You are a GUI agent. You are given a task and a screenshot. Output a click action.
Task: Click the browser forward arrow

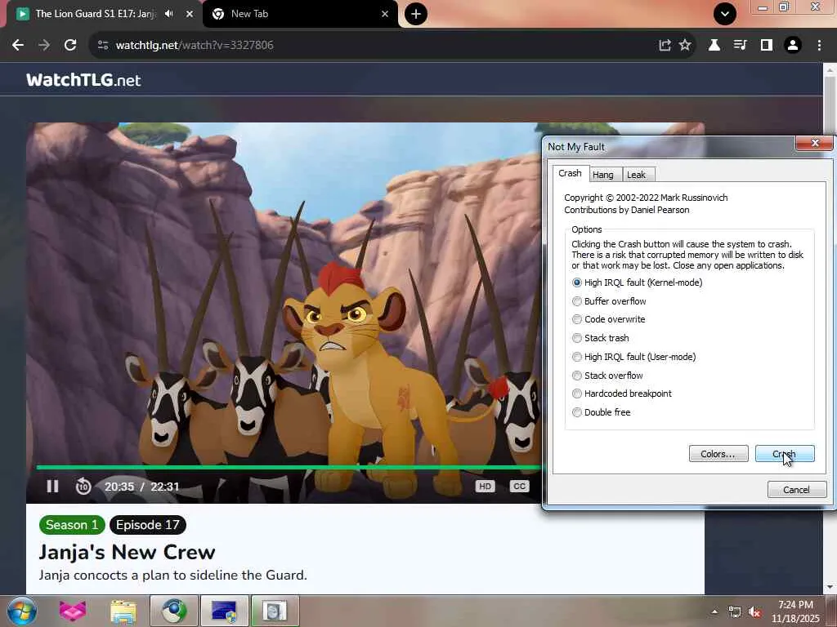[x=44, y=46]
